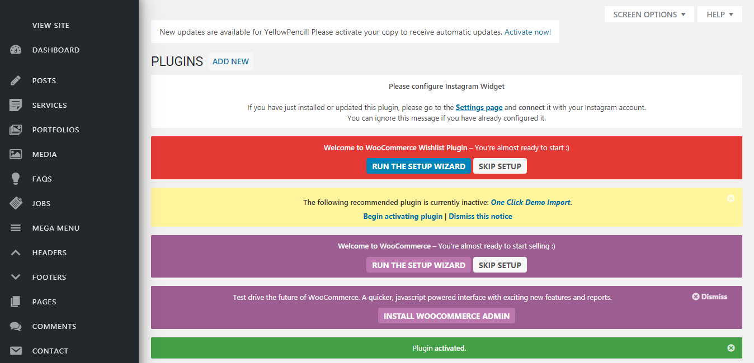Run the Wishlist Plugin setup wizard
754x363 pixels.
click(x=418, y=166)
